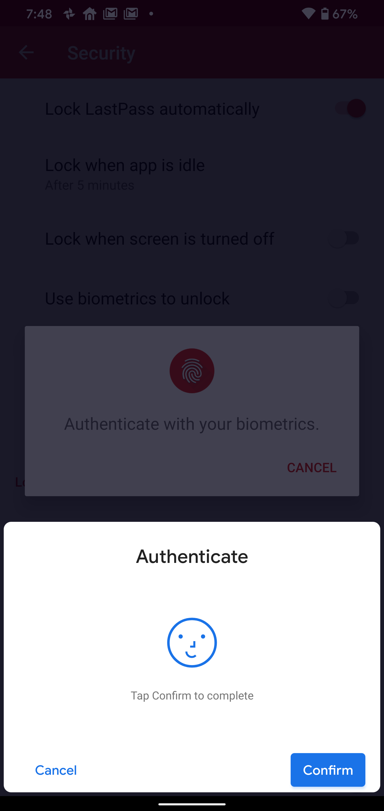Tap the face recognition icon
Screen dimensions: 384x811
[192, 642]
